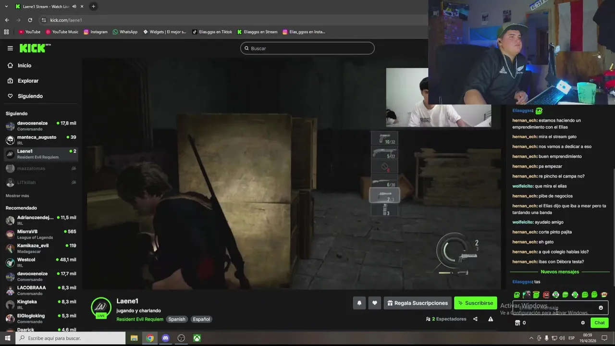615x346 pixels.
Task: Open davooxeneize channel in Siguiendo list
Action: (x=41, y=126)
